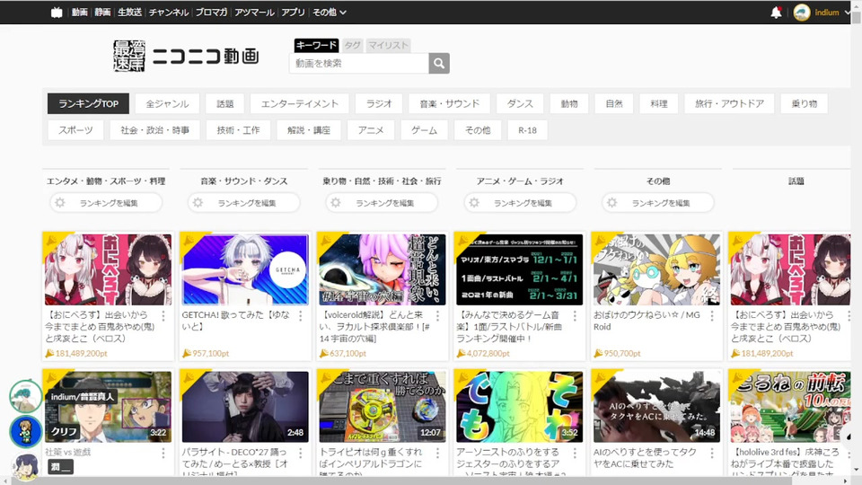Open アツマール in top navigation
This screenshot has width=862, height=485.
(x=254, y=12)
